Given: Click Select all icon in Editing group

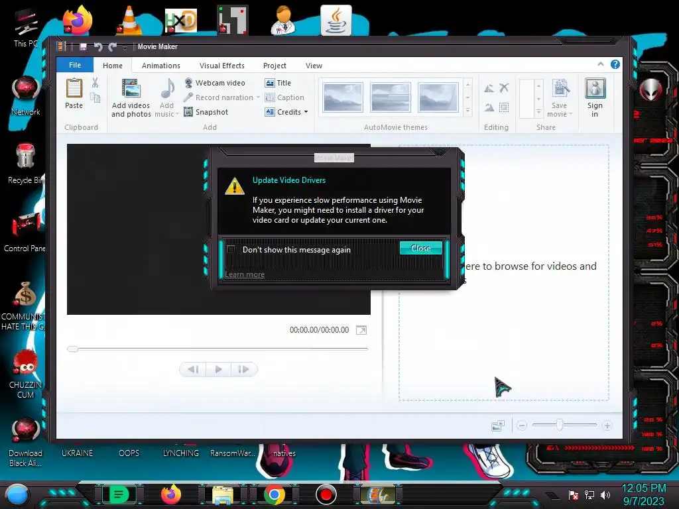Looking at the screenshot, I should pyautogui.click(x=504, y=107).
